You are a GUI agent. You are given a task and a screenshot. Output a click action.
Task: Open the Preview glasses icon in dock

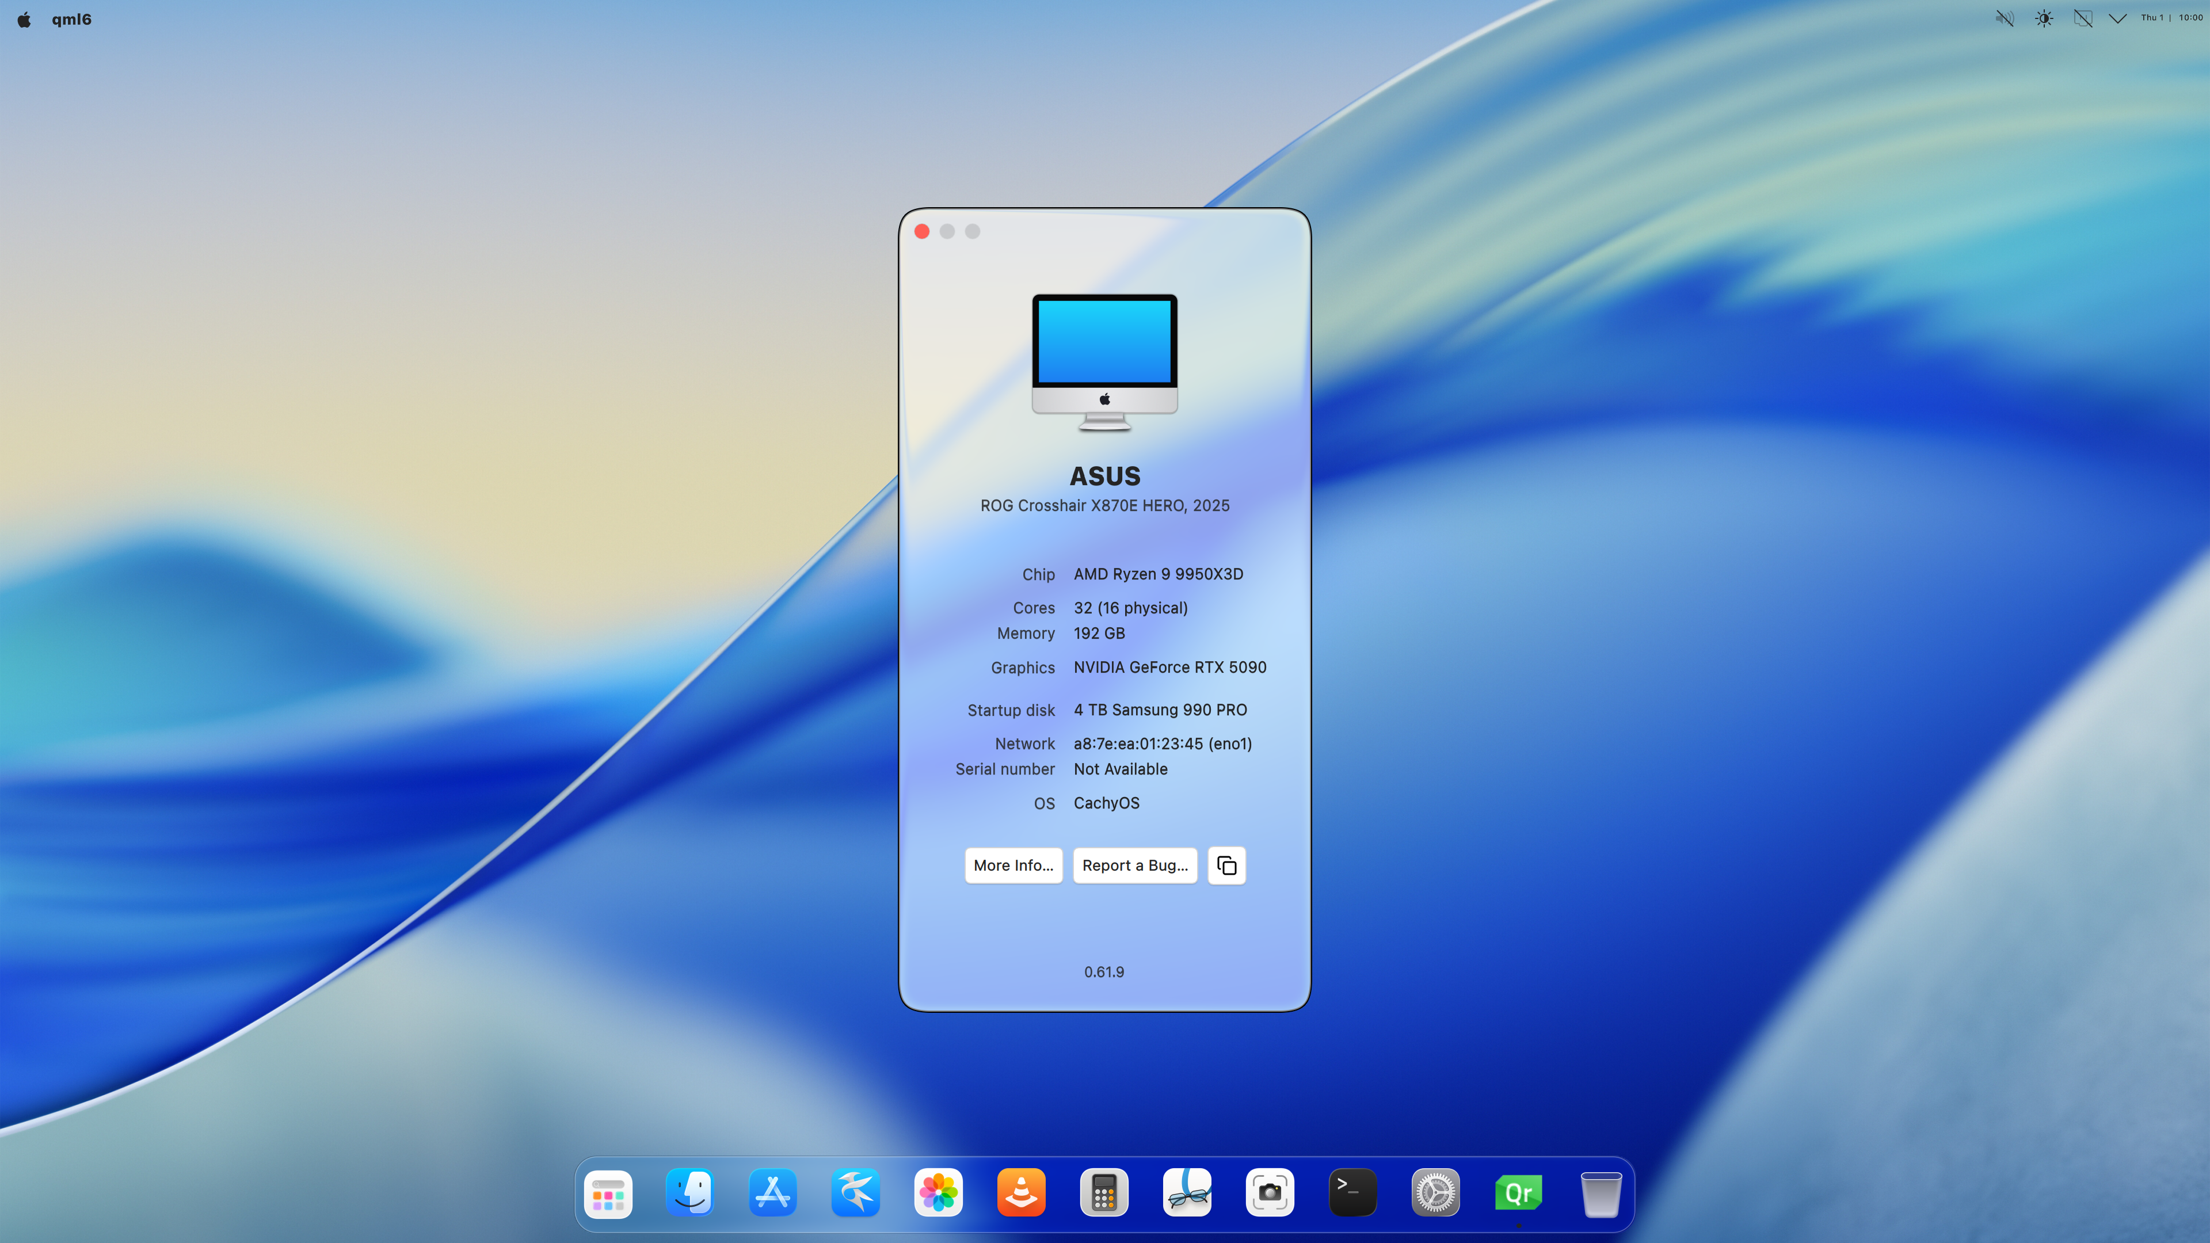click(1187, 1194)
